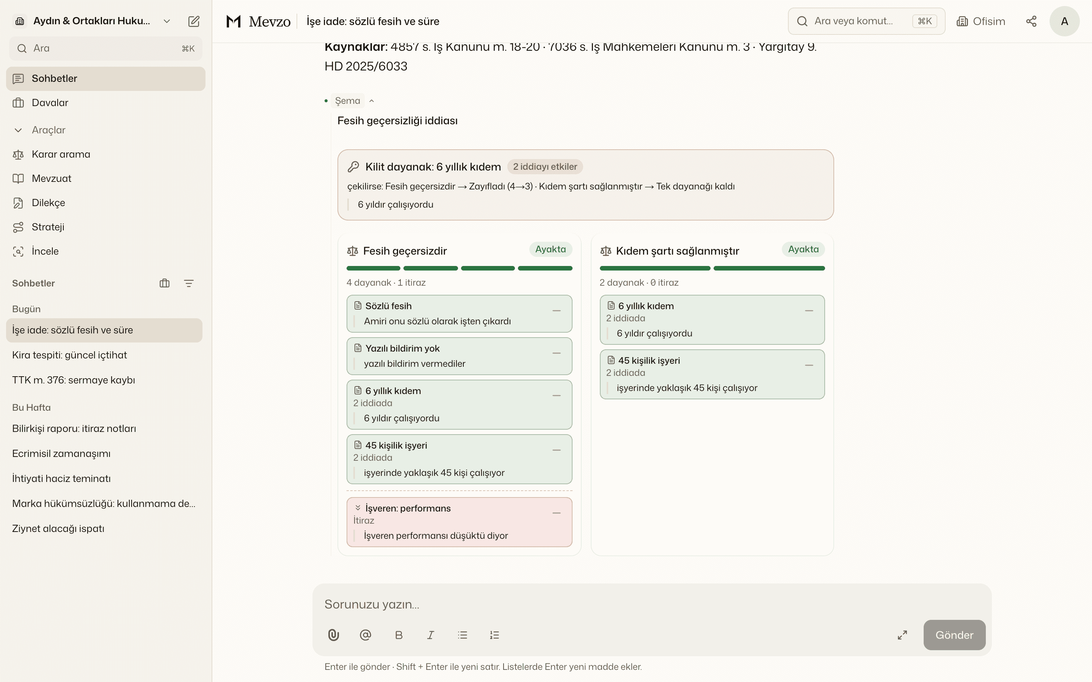Click the attach file paperclip icon
This screenshot has width=1092, height=682.
point(333,635)
